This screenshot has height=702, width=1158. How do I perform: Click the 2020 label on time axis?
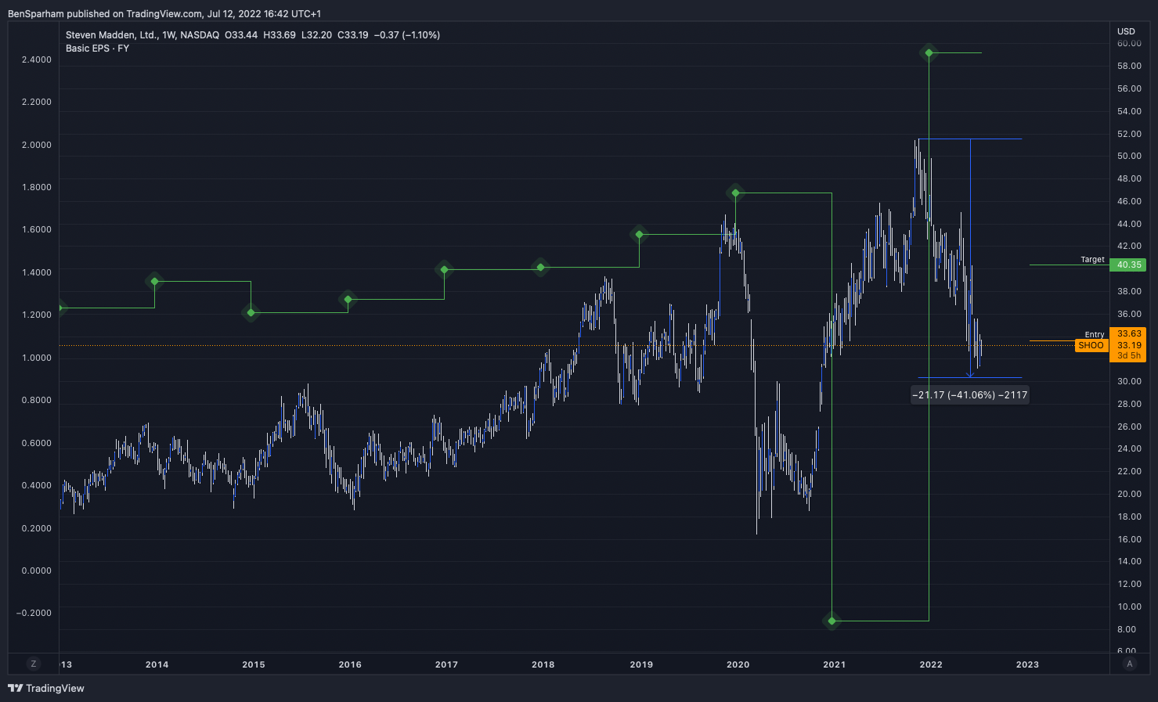tap(738, 664)
